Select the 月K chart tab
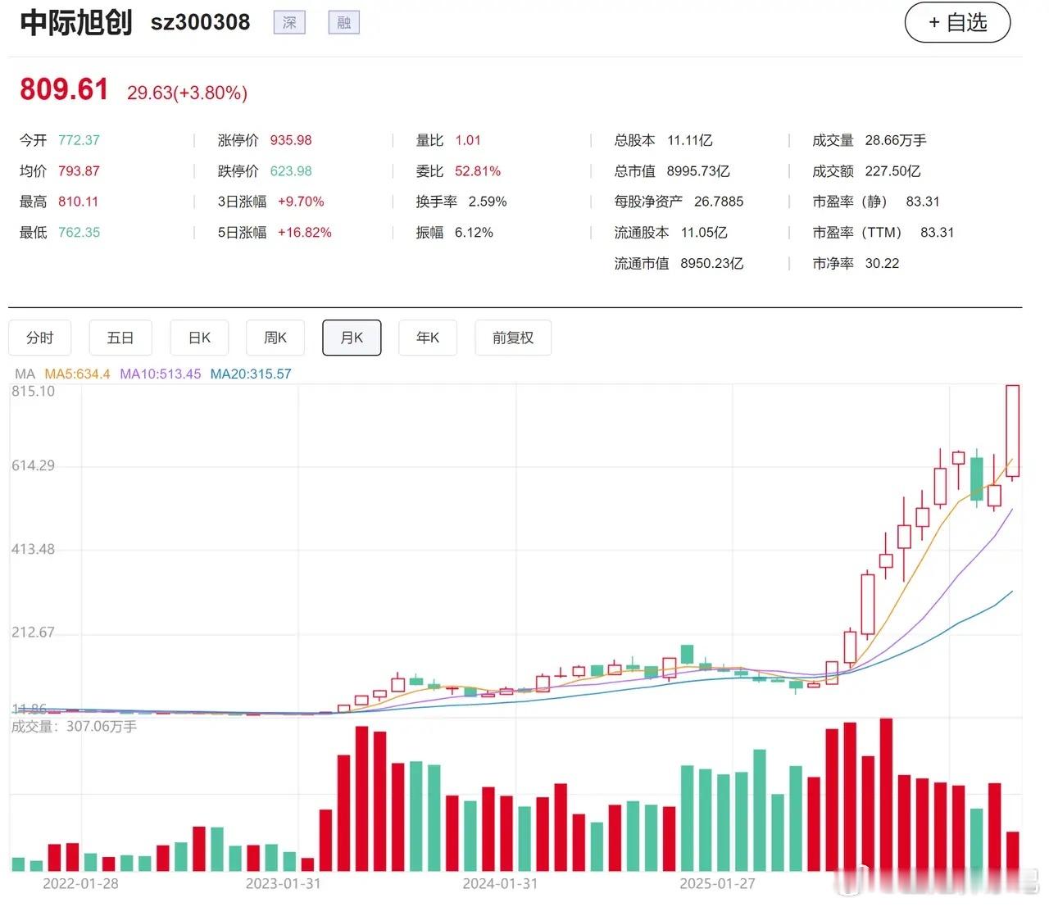1049x907 pixels. pos(352,338)
